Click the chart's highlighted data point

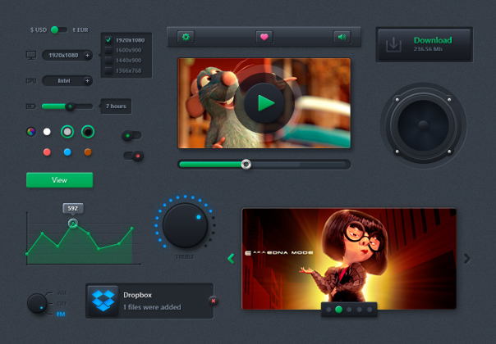(73, 224)
